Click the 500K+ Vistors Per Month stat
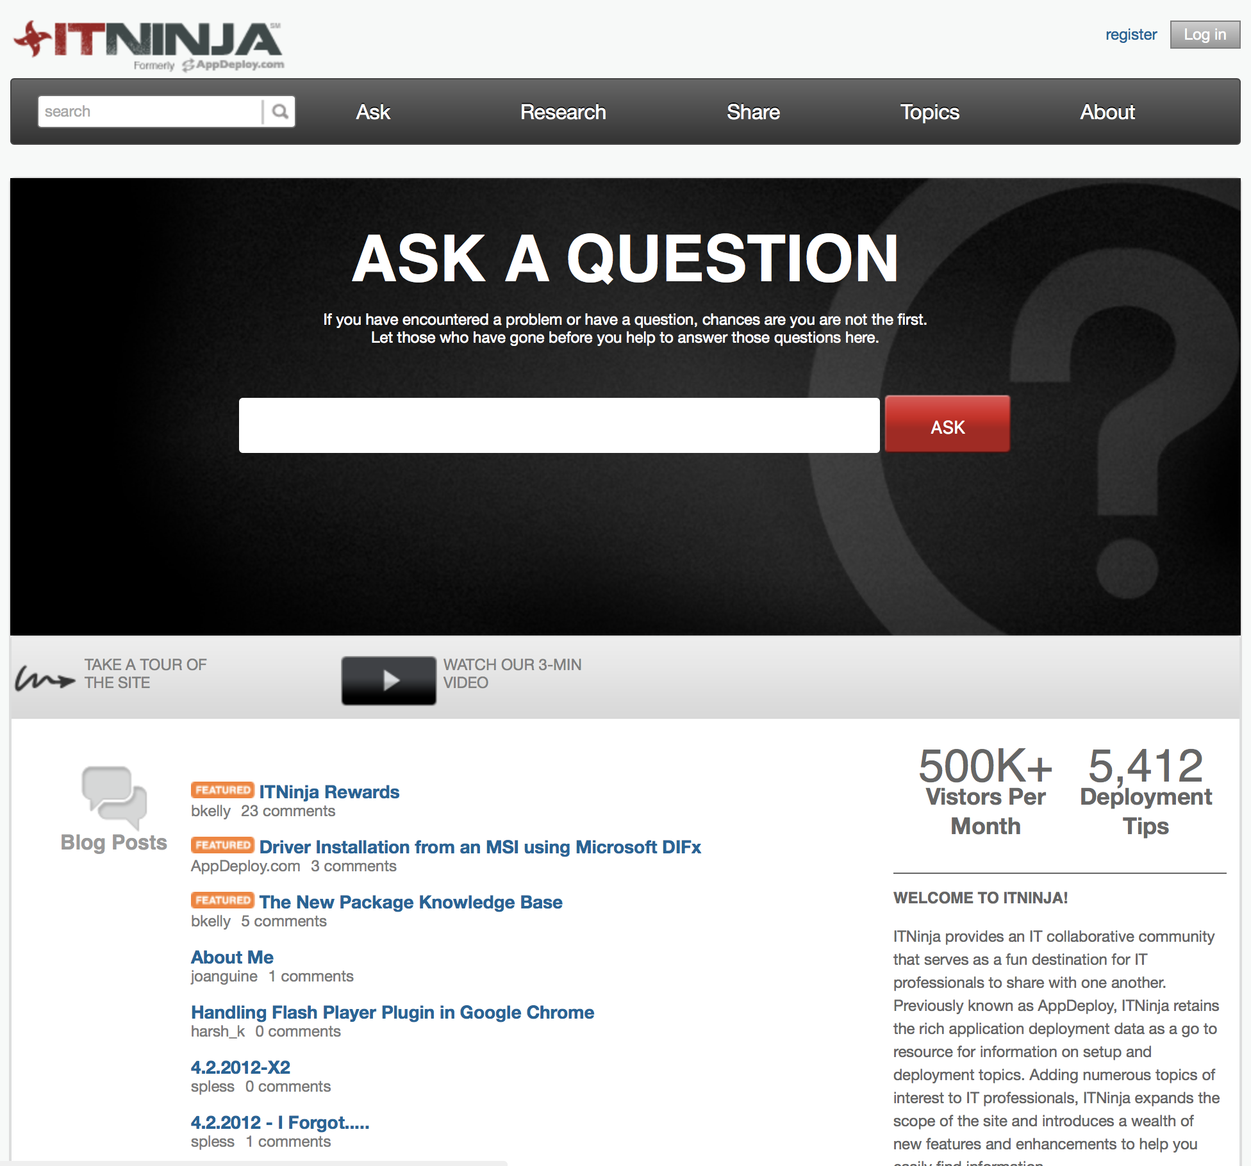The height and width of the screenshot is (1166, 1251). point(986,792)
